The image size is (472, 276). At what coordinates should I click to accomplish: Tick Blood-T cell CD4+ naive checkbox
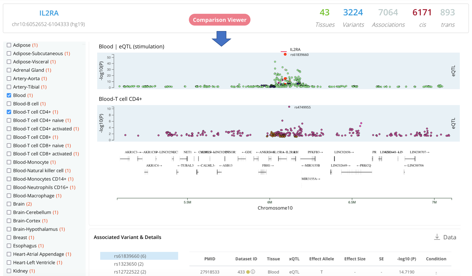(x=9, y=120)
